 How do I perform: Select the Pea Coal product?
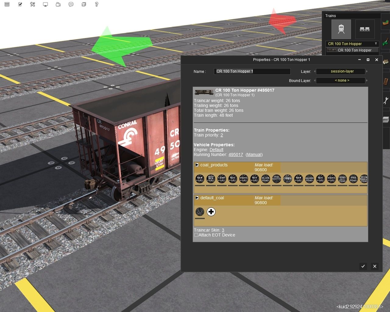(353, 179)
